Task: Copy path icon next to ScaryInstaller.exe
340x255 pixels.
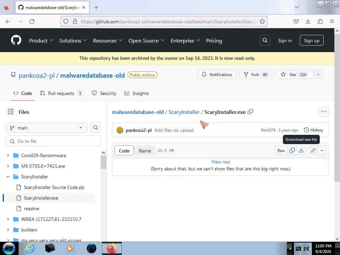Action: pyautogui.click(x=250, y=112)
